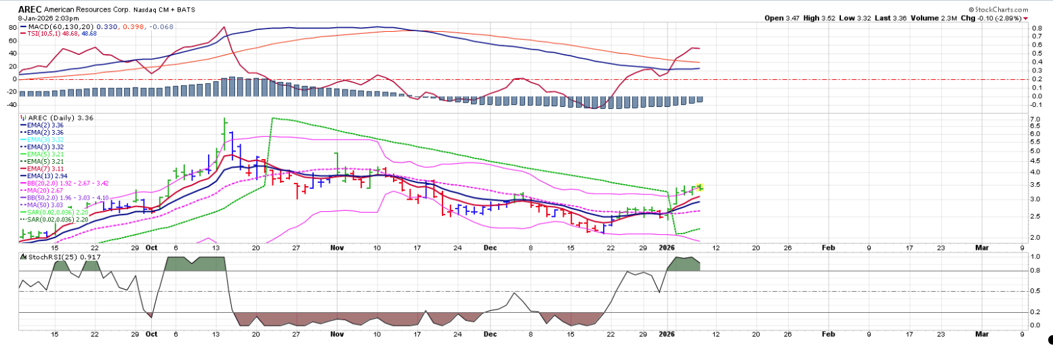Click the candlestick icon beside AREC (Daily)
This screenshot has width=1053, height=346.
[x=22, y=118]
